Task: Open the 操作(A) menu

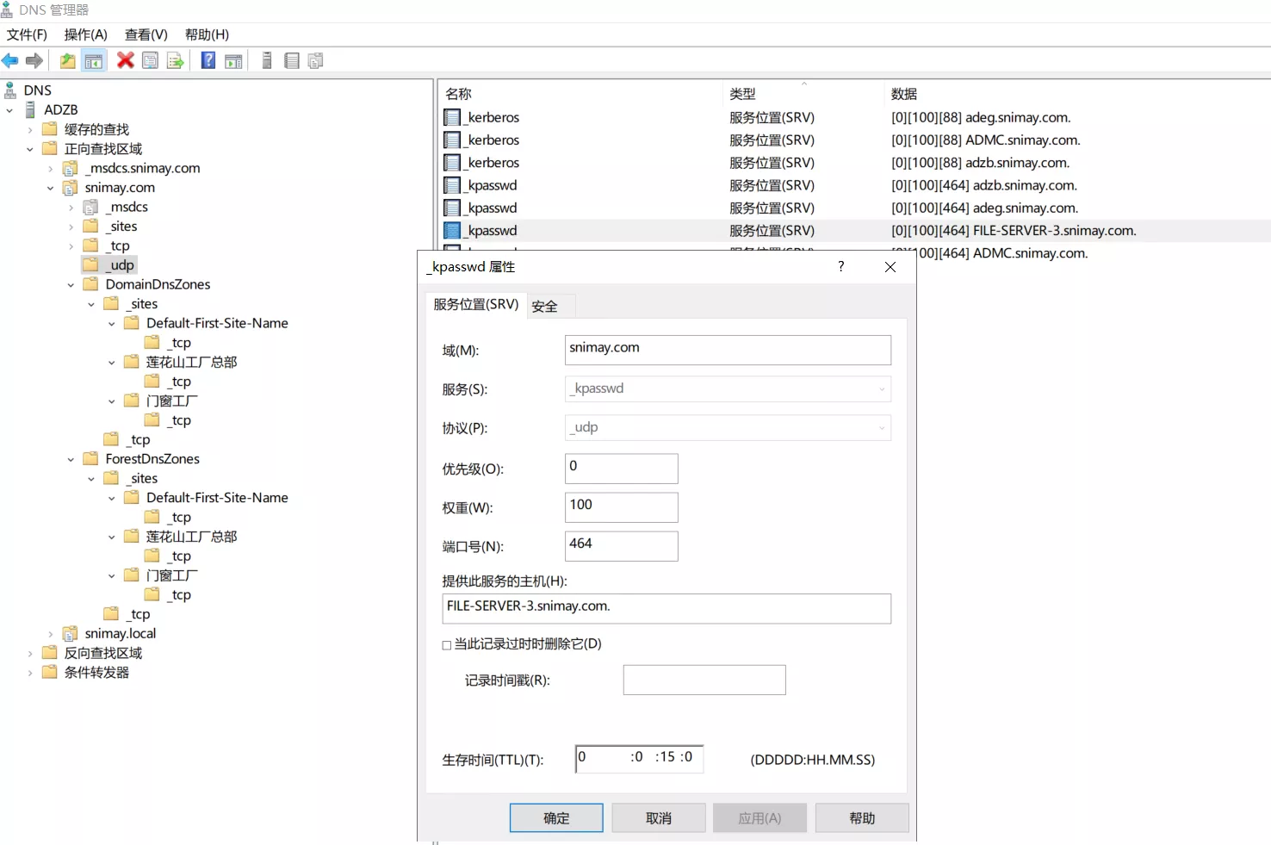Action: [85, 34]
